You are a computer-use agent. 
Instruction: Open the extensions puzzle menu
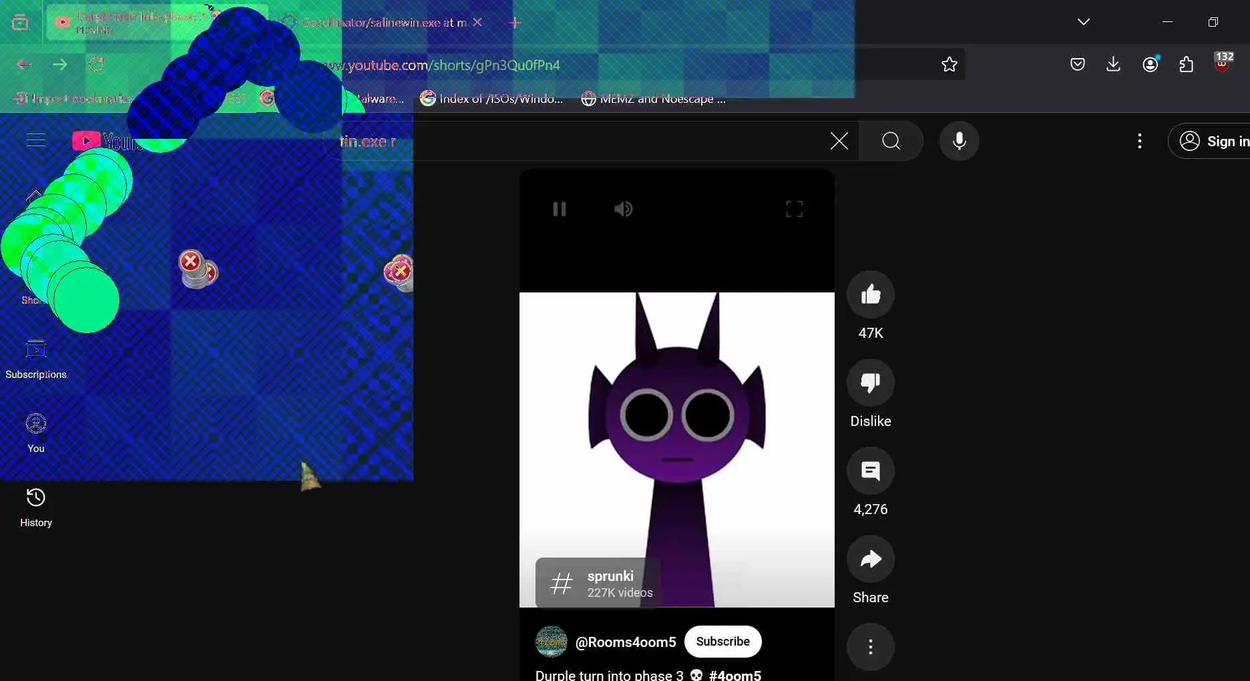tap(1187, 64)
